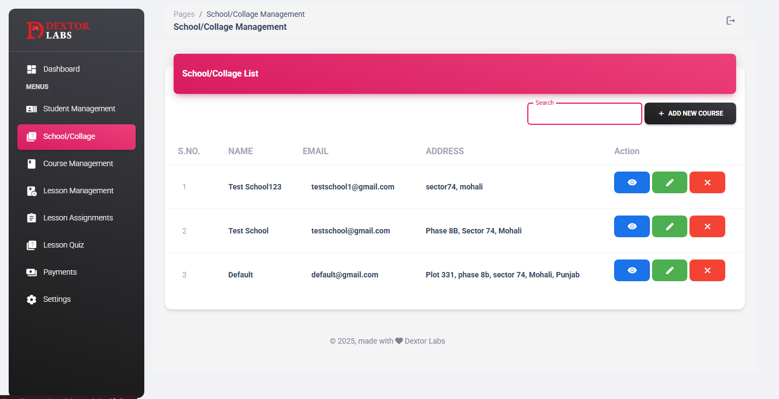
Task: View the Default school details
Action: (x=631, y=270)
